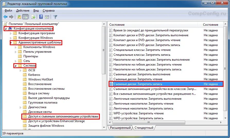Click the Forward arrow toolbar icon

tap(11, 17)
